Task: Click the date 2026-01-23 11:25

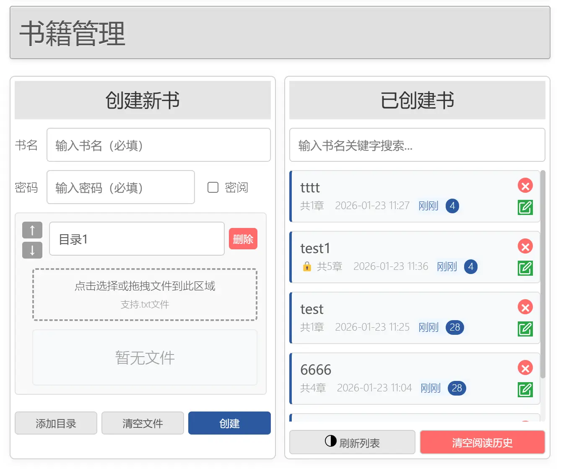Action: (x=372, y=327)
